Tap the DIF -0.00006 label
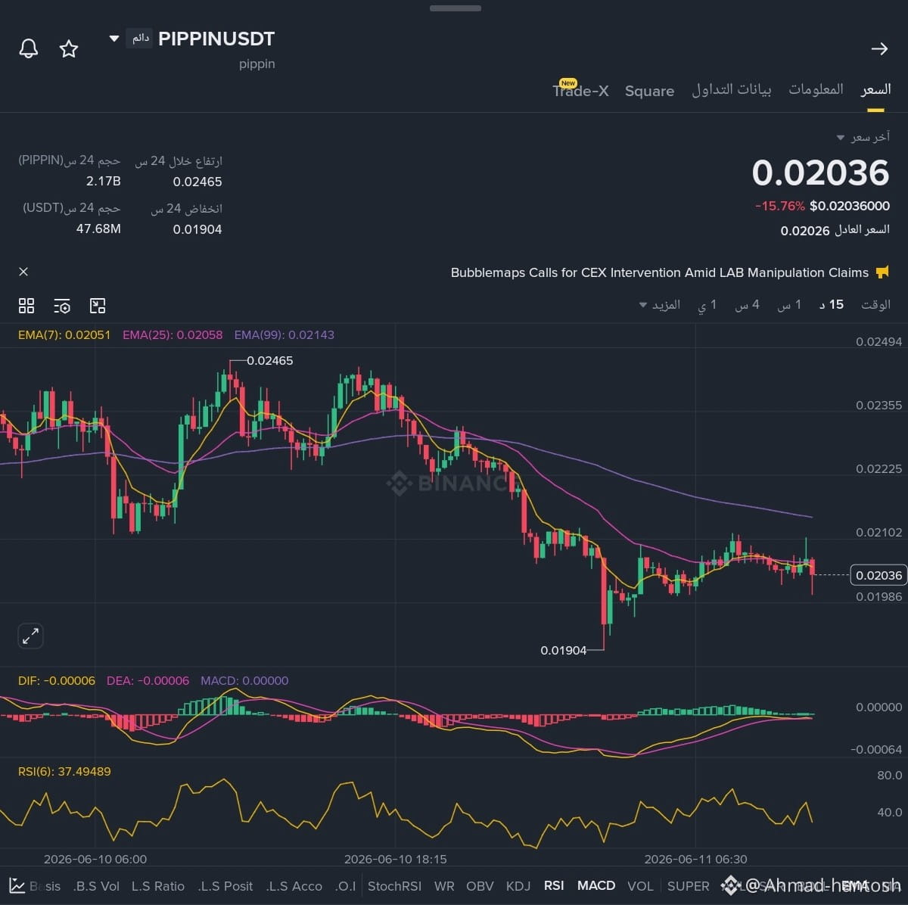Viewport: 908px width, 905px height. pyautogui.click(x=57, y=680)
